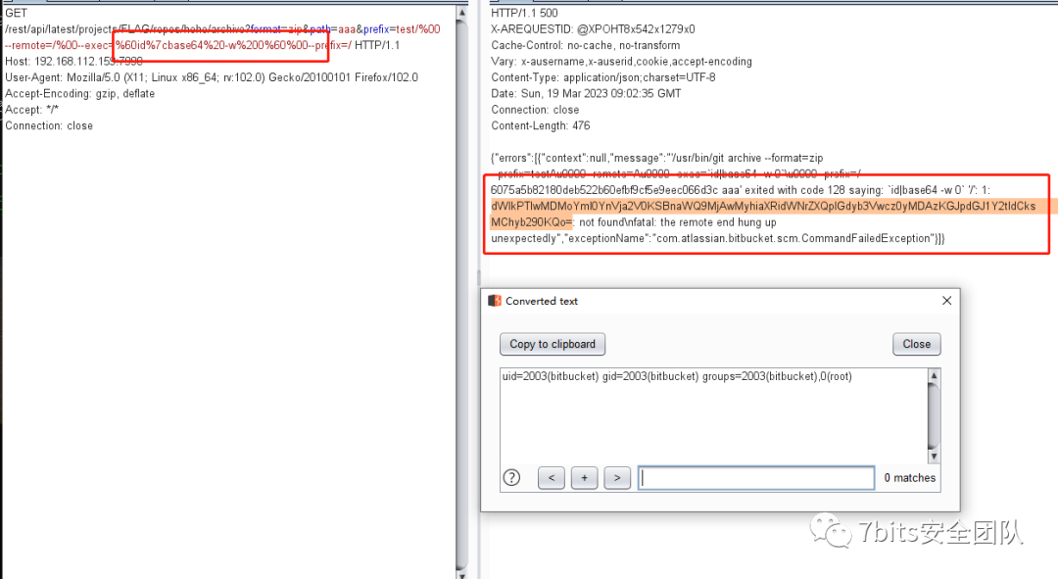The width and height of the screenshot is (1058, 579).
Task: Click the Cache-Control: no-cache header
Action: pos(585,45)
